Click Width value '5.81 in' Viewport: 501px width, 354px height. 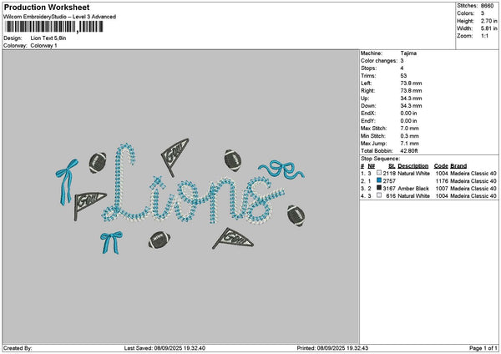(488, 28)
